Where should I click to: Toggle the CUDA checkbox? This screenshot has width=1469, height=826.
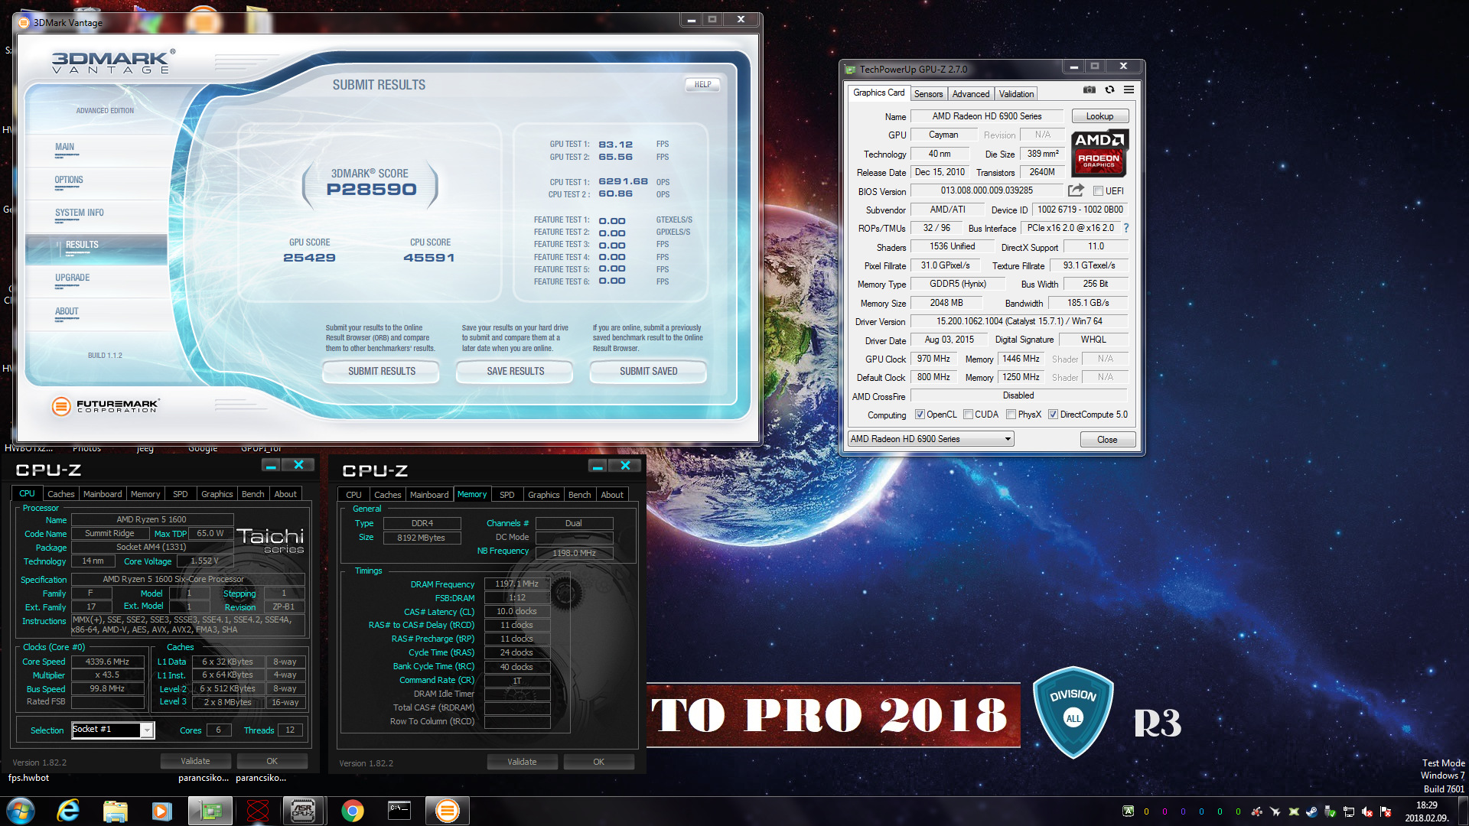(968, 415)
